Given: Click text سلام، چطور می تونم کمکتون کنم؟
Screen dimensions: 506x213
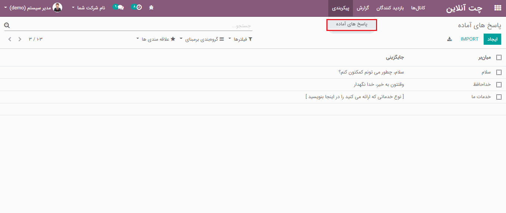Looking at the screenshot, I should (x=371, y=72).
